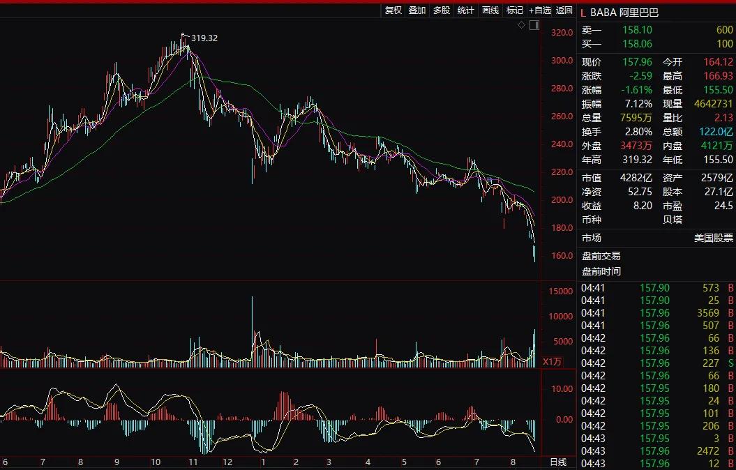The width and height of the screenshot is (736, 470).
Task: Click the 返回 back button
Action: (564, 10)
